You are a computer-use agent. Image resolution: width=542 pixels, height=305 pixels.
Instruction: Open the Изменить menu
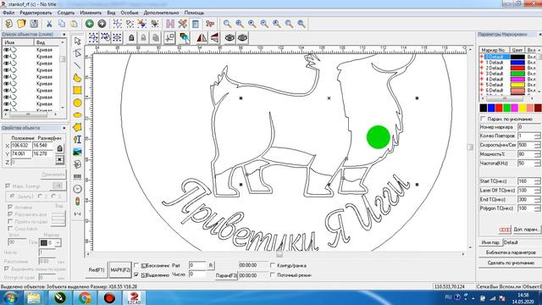point(91,13)
